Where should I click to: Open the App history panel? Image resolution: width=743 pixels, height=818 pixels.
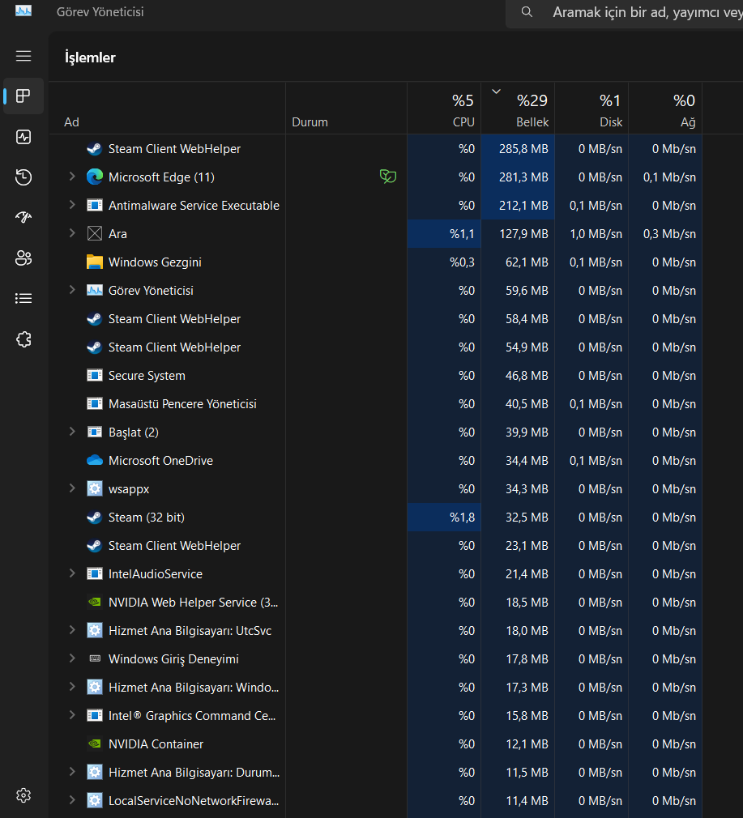pos(23,177)
